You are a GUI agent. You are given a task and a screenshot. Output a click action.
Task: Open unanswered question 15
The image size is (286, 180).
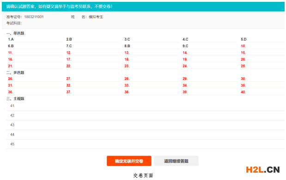coord(243,53)
